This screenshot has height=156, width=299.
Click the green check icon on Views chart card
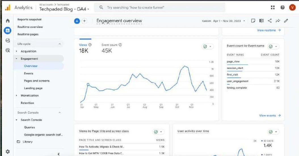pyautogui.click(x=205, y=47)
